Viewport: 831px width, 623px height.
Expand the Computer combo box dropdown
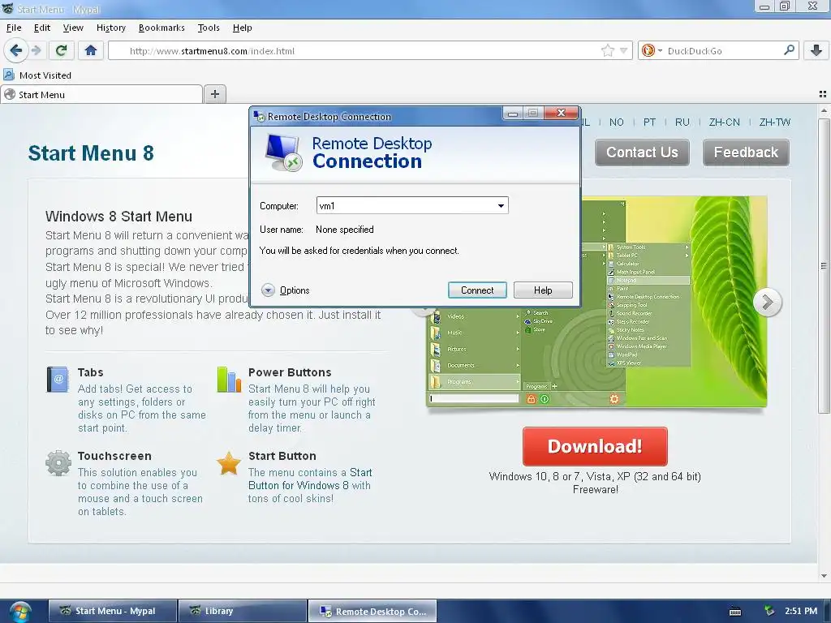click(x=501, y=205)
